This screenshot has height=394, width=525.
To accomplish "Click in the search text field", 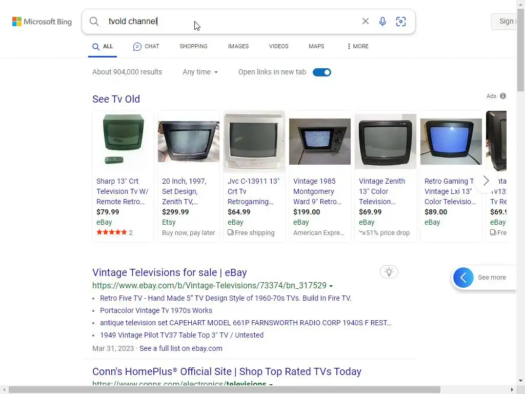I will (231, 22).
